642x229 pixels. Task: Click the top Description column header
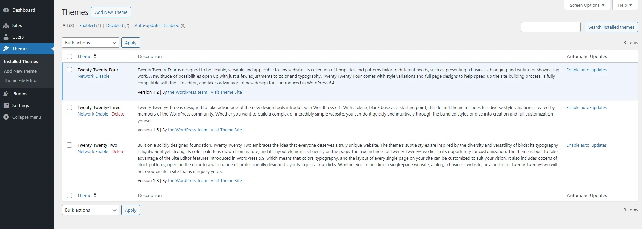point(150,56)
